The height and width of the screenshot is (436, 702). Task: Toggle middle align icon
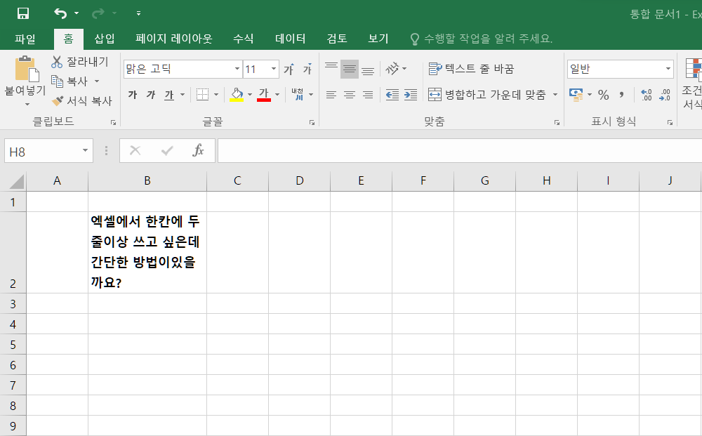(x=350, y=69)
